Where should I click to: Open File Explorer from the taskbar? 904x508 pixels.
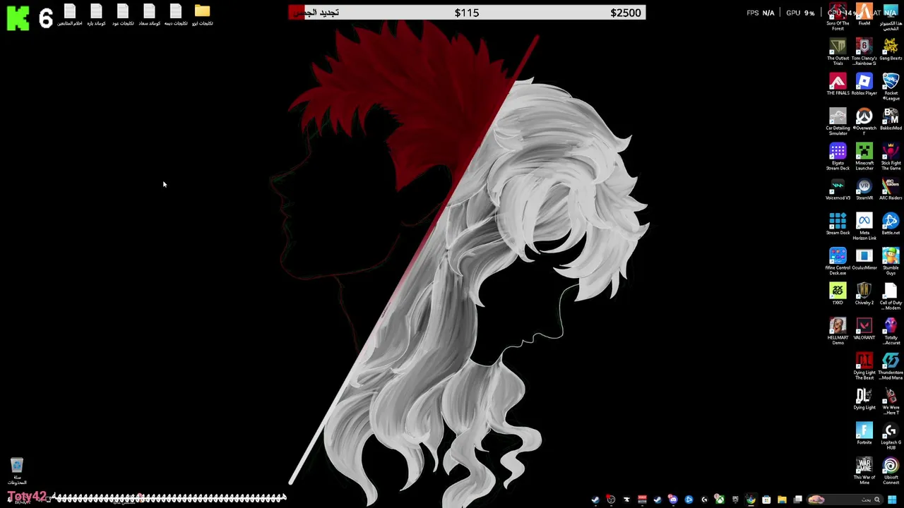pyautogui.click(x=782, y=500)
